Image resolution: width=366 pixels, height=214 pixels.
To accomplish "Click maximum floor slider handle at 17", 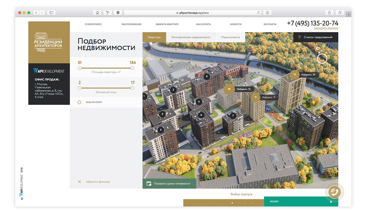I will pyautogui.click(x=132, y=88).
